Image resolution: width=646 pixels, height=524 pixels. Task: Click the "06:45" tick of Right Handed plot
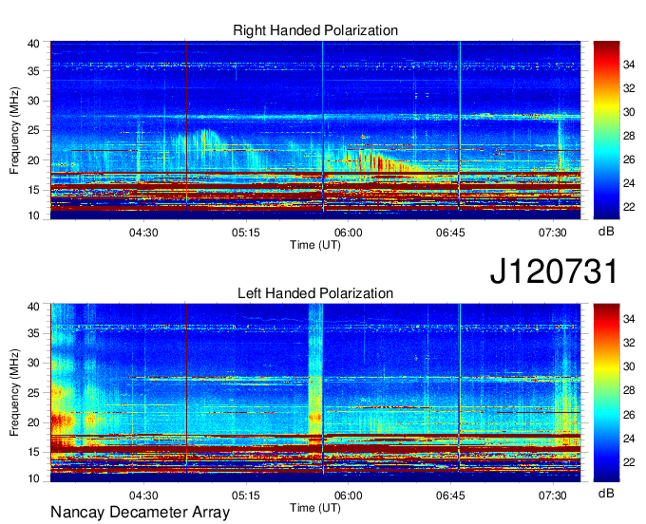[x=450, y=233]
